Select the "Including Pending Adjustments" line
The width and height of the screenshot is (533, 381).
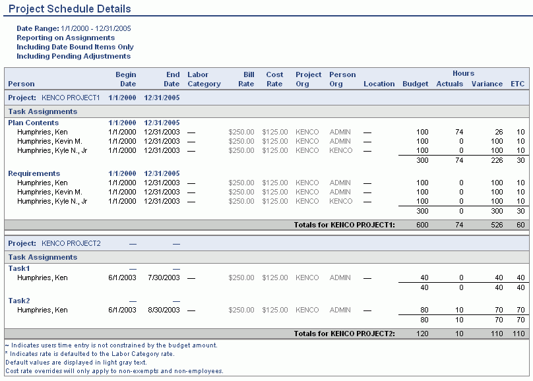click(x=73, y=56)
